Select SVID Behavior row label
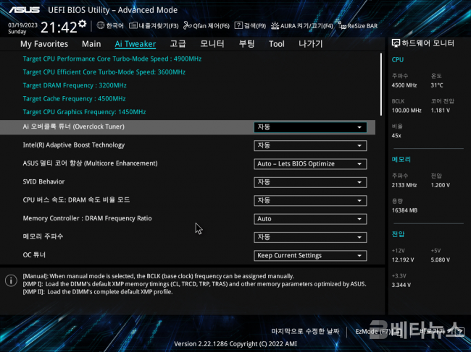The width and height of the screenshot is (471, 352). point(43,181)
